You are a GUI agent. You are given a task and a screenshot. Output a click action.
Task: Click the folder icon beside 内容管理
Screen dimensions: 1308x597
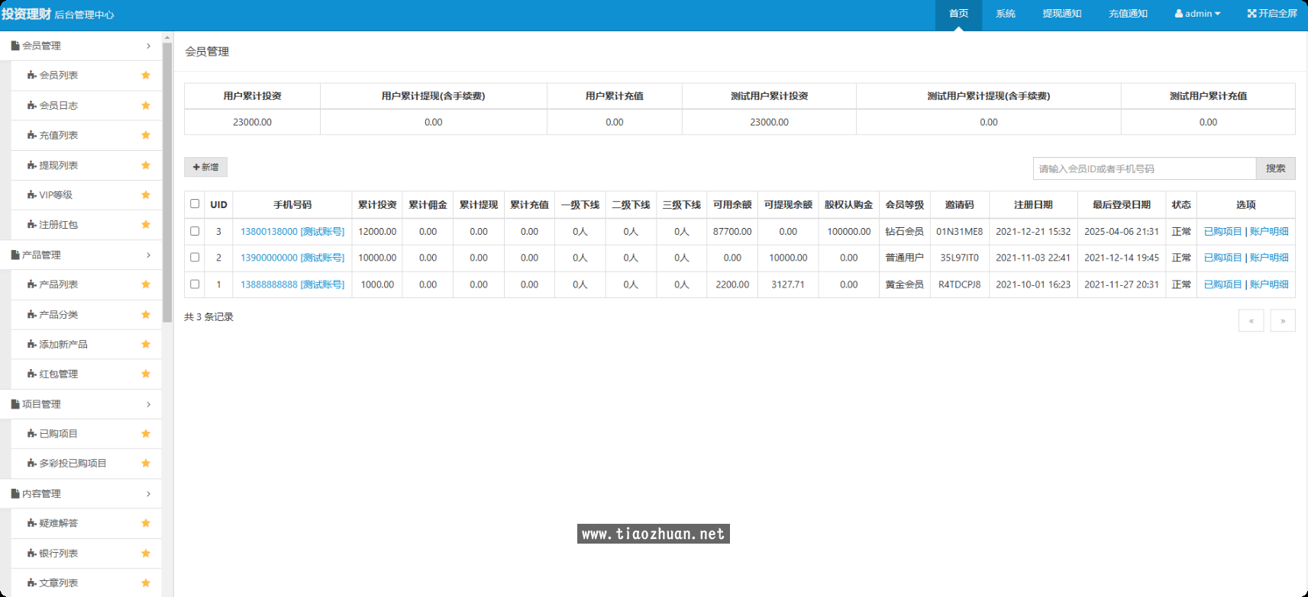point(15,493)
